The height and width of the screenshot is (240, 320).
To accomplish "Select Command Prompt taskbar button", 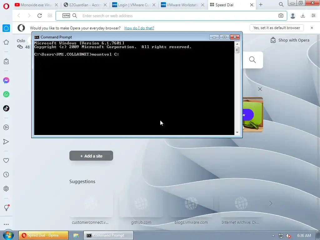I will click(x=108, y=235).
